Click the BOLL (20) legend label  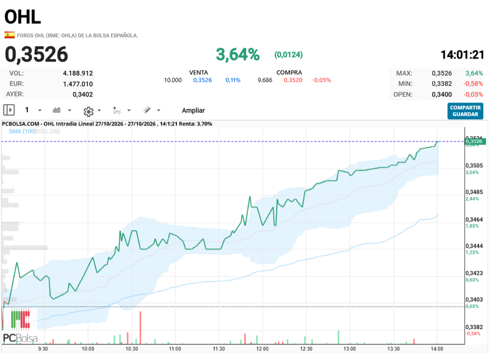48,131
